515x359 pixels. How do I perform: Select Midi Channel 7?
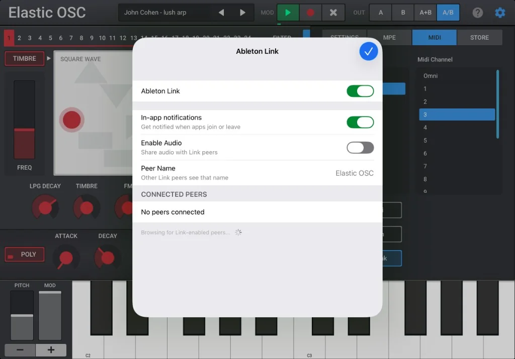[457, 166]
